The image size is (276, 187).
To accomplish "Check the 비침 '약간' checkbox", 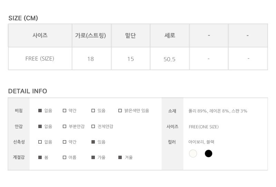I will pyautogui.click(x=65, y=111).
